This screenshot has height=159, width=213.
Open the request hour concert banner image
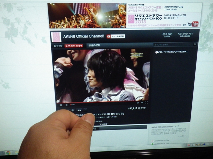point(88,16)
